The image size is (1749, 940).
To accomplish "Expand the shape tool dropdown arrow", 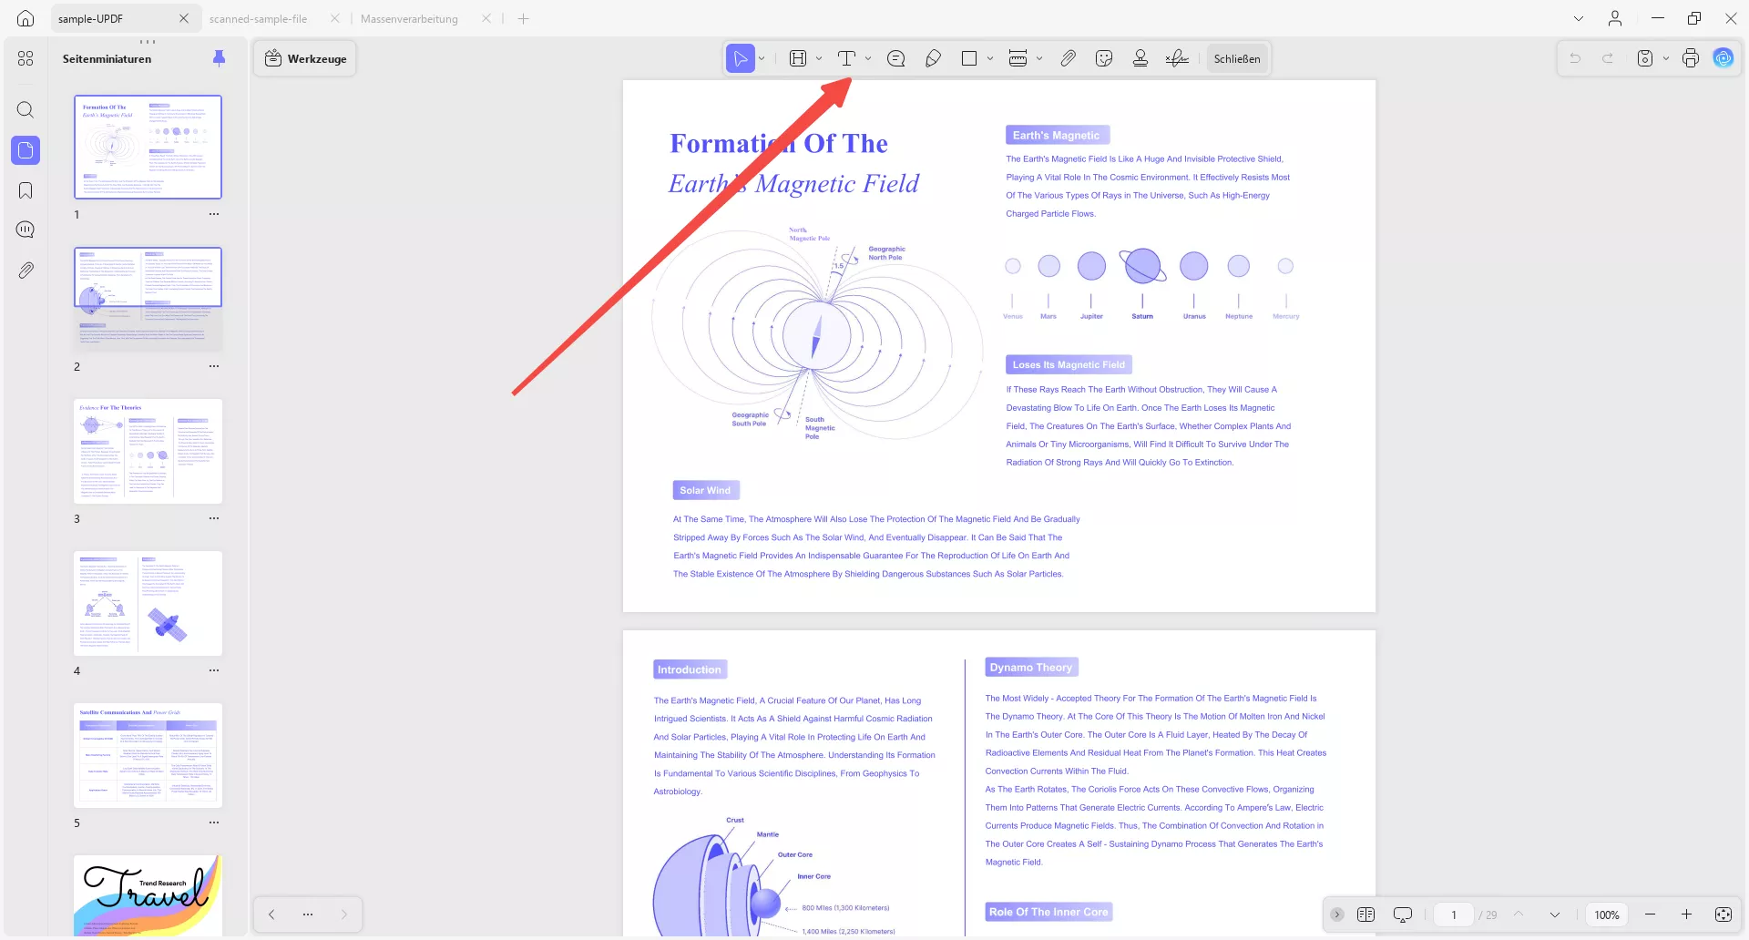I will [990, 58].
